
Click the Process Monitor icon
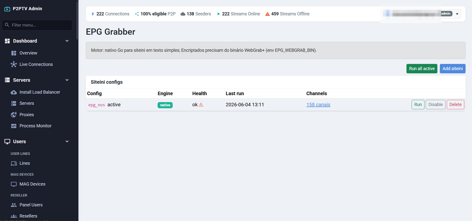click(14, 126)
